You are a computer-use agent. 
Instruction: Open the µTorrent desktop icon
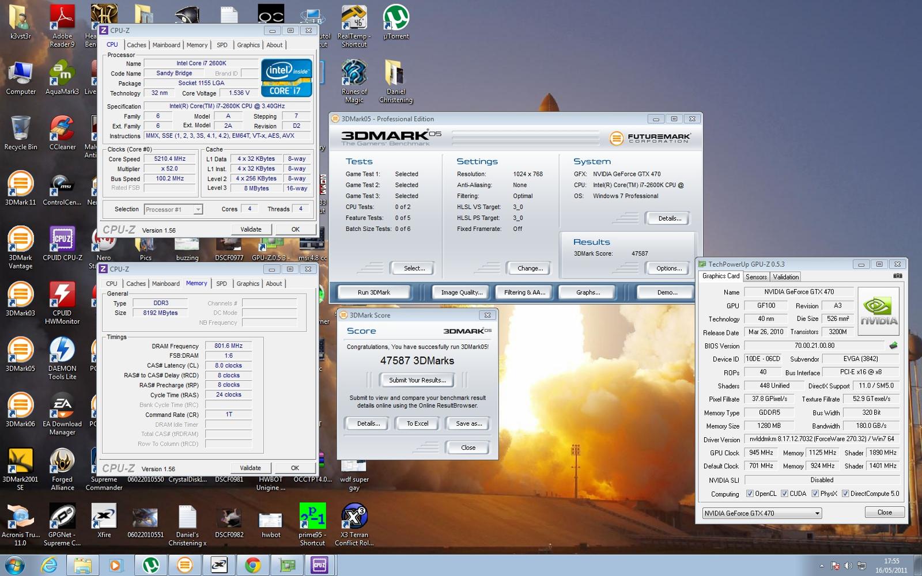(x=396, y=23)
